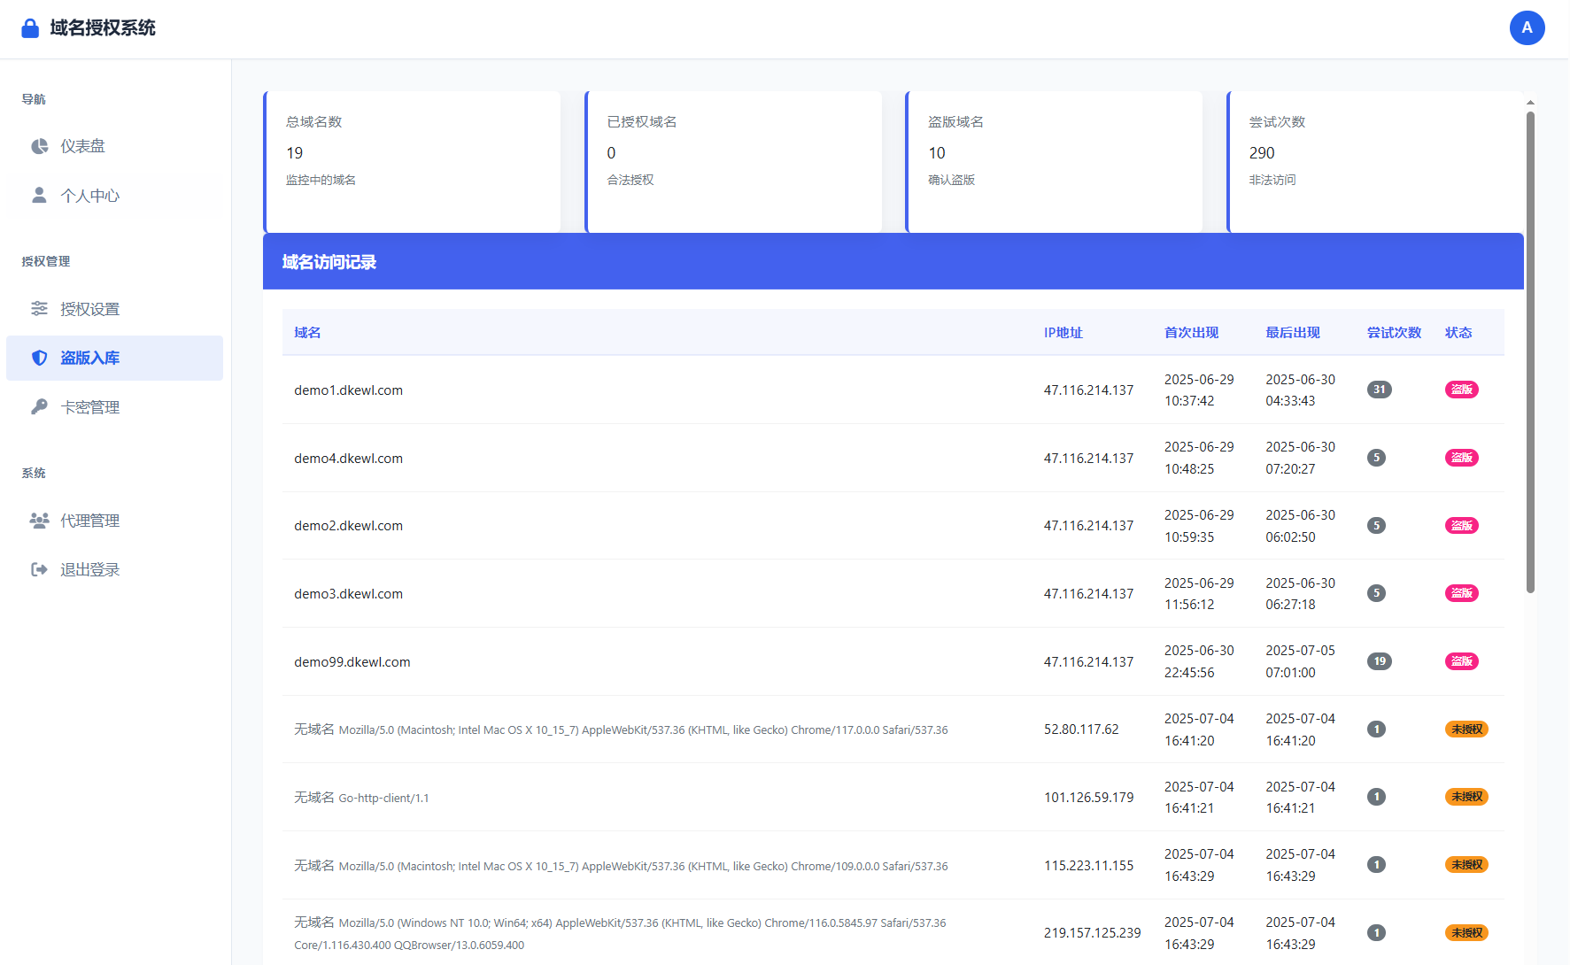This screenshot has width=1570, height=965.
Task: Click the agent management group icon
Action: (x=39, y=521)
